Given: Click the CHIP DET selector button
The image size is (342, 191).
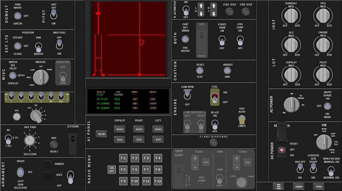Looking at the screenshot, I should coord(185,38).
